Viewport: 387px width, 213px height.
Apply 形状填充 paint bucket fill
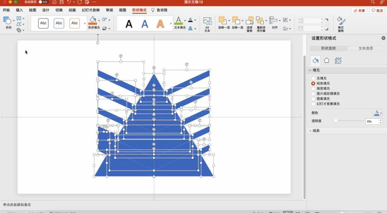coord(93,21)
